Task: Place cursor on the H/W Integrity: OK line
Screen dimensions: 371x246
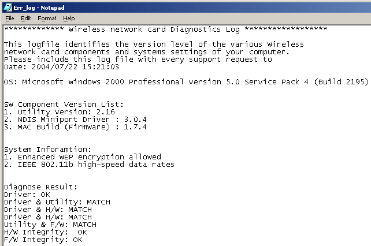Action: [x=46, y=232]
